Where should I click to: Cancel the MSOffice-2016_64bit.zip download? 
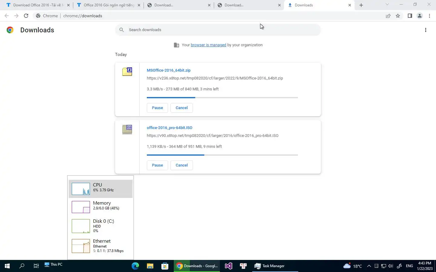coord(182,108)
